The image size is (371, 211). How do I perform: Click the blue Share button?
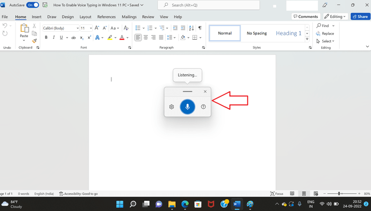pyautogui.click(x=360, y=16)
